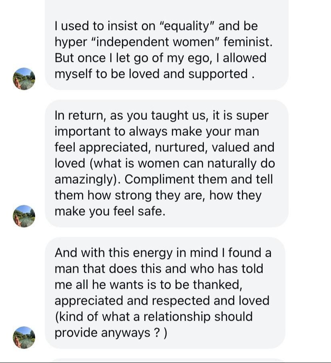Open sender's avatar beside the "equality" message
Image resolution: width=331 pixels, height=363 pixels.
tap(24, 79)
